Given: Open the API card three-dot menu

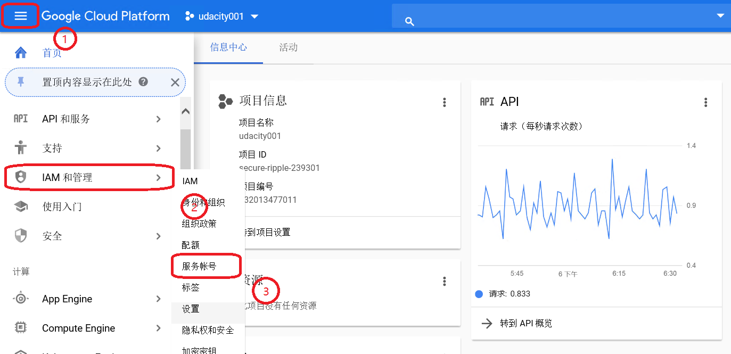Looking at the screenshot, I should [x=705, y=103].
